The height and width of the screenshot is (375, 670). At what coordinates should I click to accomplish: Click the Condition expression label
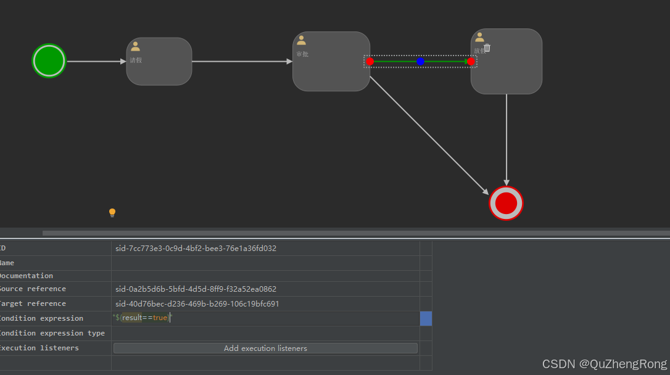[x=41, y=318]
